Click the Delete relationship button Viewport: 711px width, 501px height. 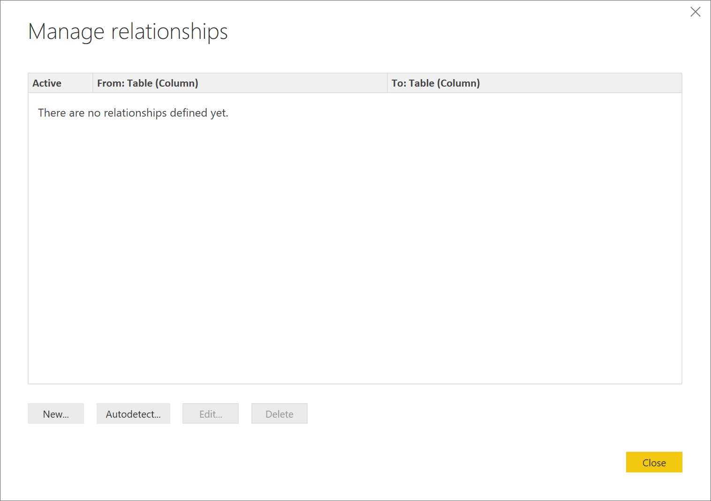coord(279,413)
